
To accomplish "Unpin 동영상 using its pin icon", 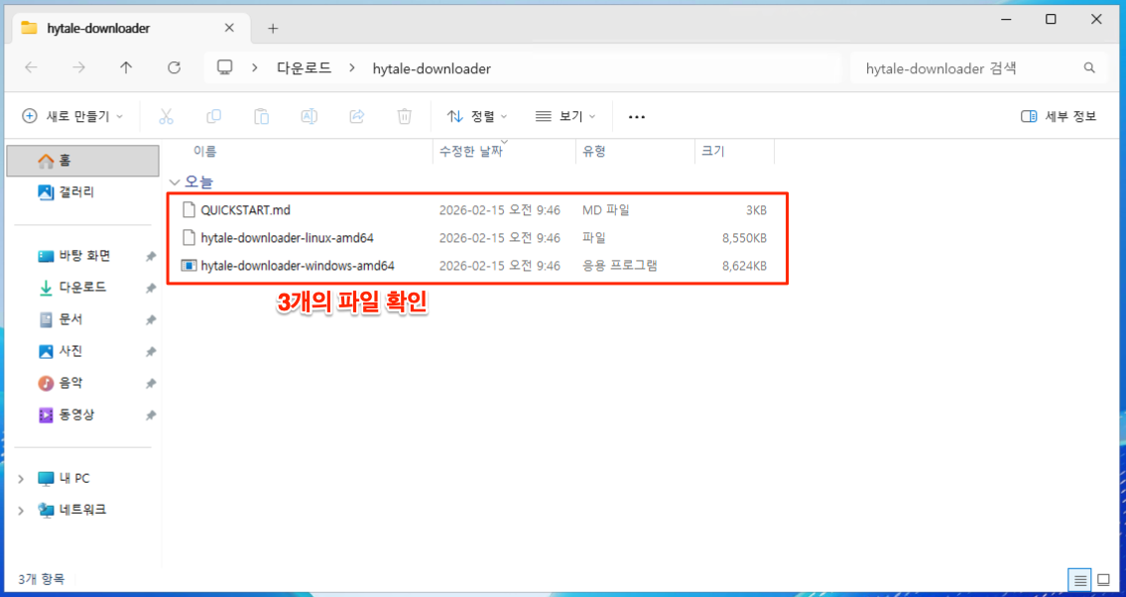I will coord(151,415).
